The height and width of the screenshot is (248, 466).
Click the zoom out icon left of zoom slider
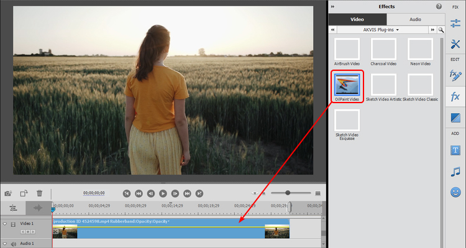264,193
